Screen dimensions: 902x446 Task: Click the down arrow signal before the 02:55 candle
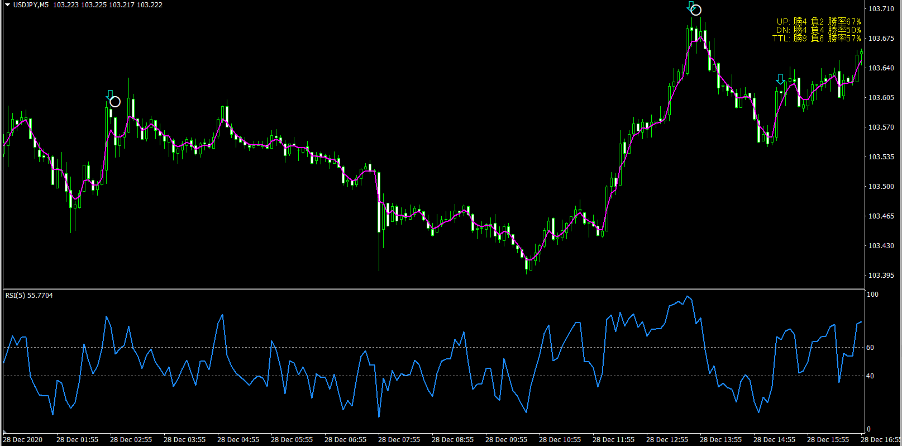click(110, 95)
